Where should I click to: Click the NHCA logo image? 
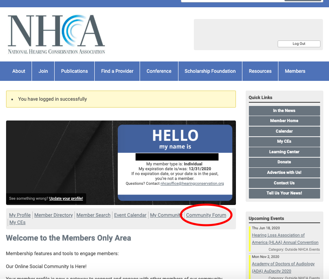56,35
